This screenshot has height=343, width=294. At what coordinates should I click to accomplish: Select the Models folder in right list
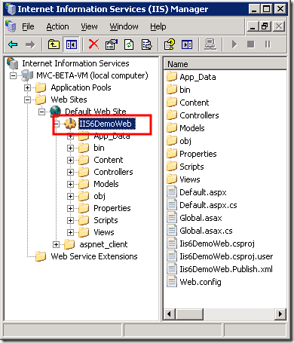[192, 128]
